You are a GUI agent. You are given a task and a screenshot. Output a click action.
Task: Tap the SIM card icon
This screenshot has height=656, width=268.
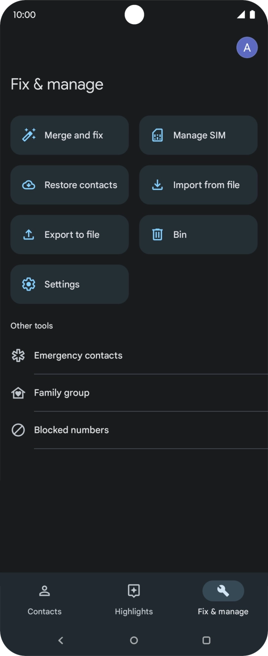[158, 135]
